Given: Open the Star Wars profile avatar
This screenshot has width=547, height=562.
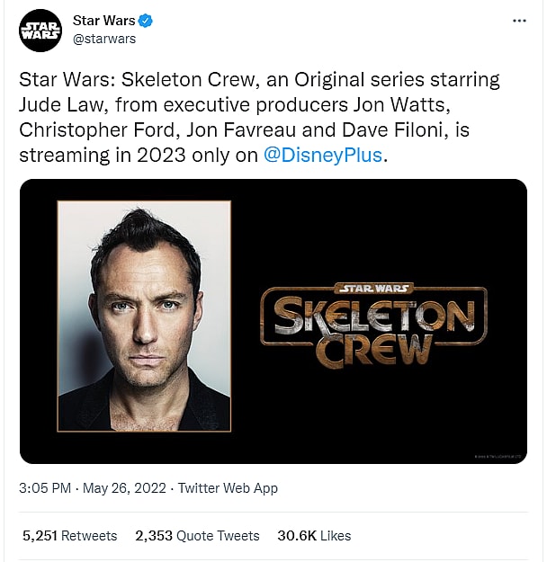Looking at the screenshot, I should (x=40, y=31).
